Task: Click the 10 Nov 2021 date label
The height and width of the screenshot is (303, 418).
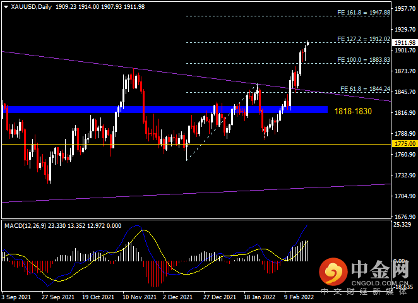Action: [140, 297]
